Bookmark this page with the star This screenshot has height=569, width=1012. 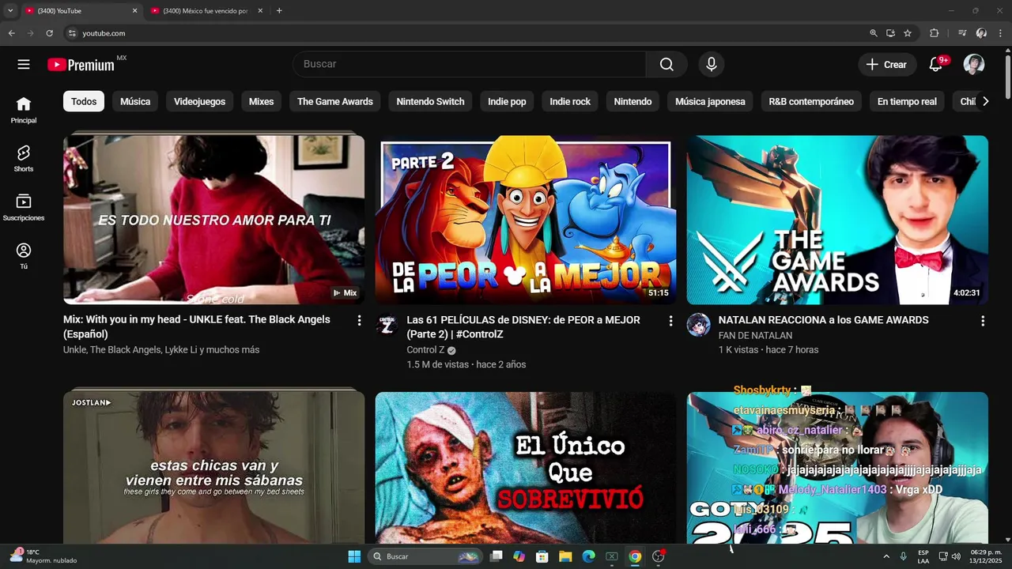[x=908, y=33]
